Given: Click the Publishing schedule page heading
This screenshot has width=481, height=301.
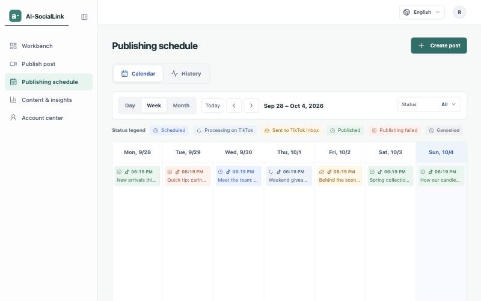Looking at the screenshot, I should [155, 46].
